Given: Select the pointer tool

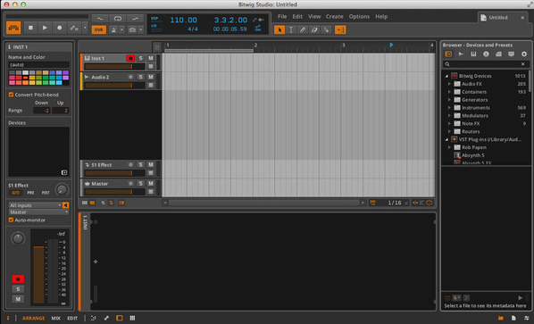Looking at the screenshot, I should point(280,30).
